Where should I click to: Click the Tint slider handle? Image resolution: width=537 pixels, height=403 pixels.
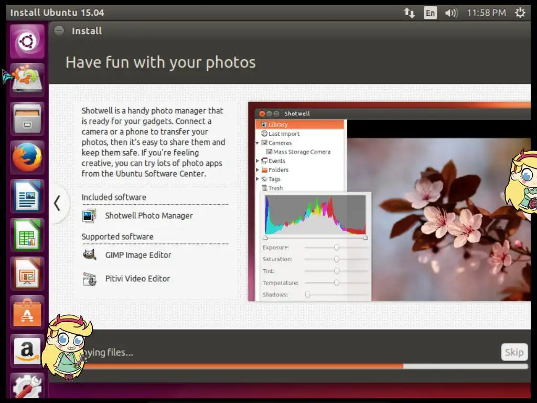(337, 271)
